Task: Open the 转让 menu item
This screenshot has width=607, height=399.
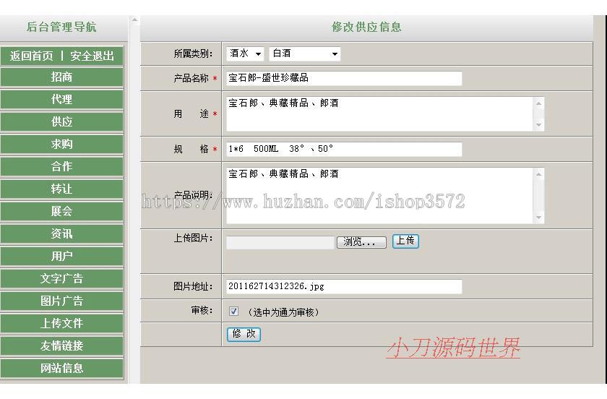Action: pos(62,189)
